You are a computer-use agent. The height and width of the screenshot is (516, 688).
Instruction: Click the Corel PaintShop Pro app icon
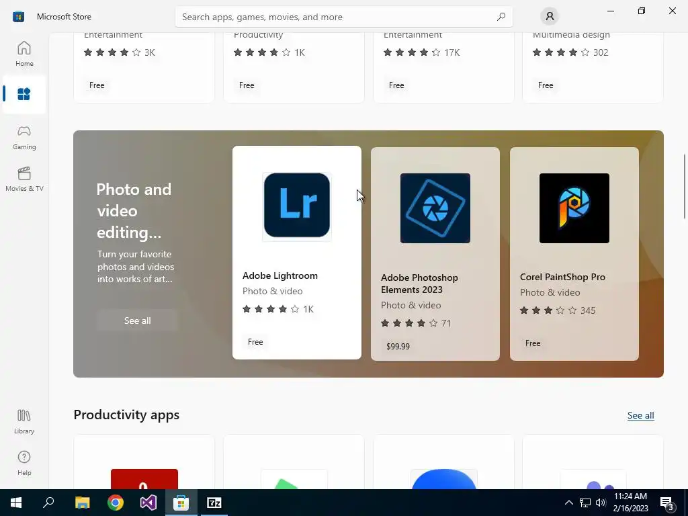pyautogui.click(x=574, y=208)
